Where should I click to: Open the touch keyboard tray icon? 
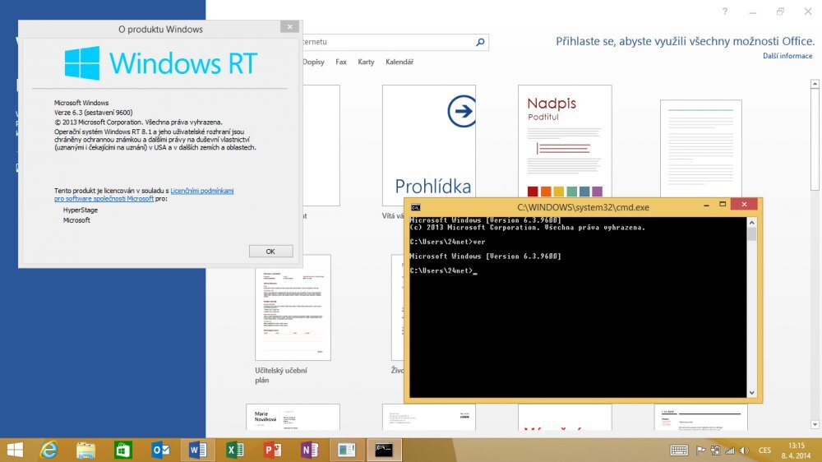679,450
